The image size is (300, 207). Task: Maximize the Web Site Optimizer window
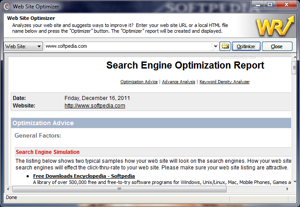[x=270, y=4]
